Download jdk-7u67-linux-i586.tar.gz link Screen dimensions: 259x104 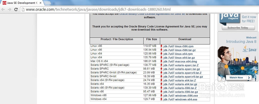pos(179,50)
